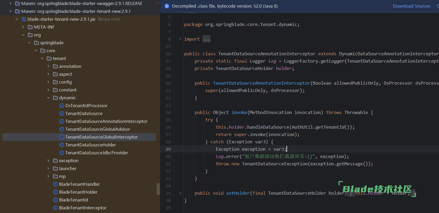The image size is (439, 213).
Task: Collapse the core package
Action: click(36, 51)
